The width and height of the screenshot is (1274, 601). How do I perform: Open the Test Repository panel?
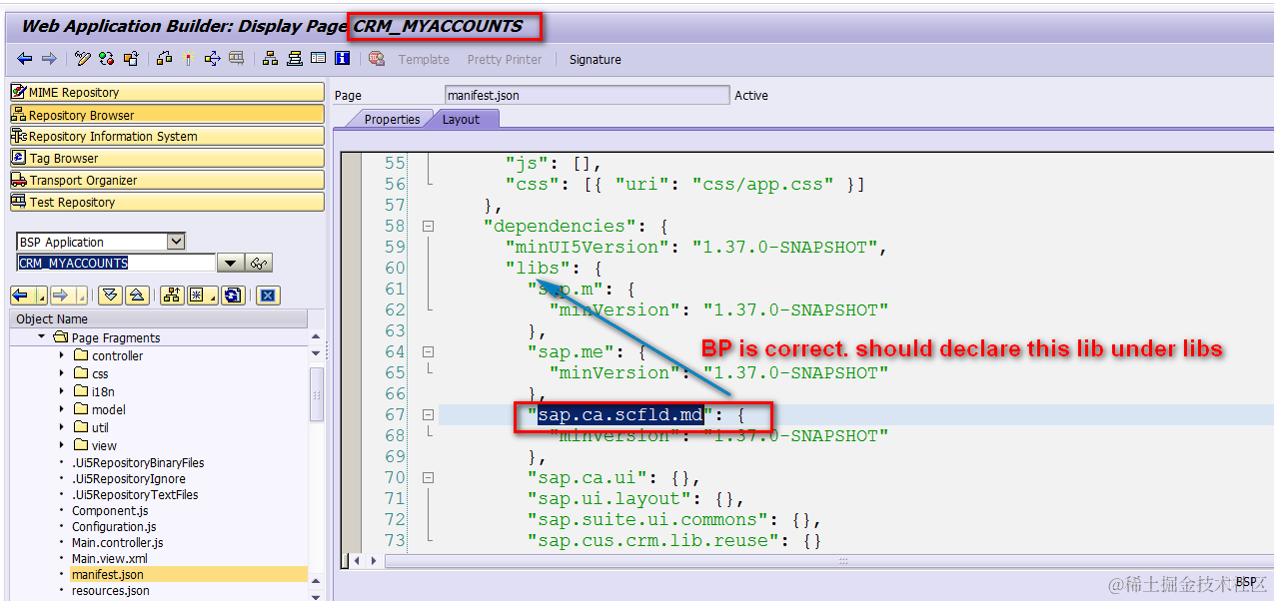coord(167,202)
